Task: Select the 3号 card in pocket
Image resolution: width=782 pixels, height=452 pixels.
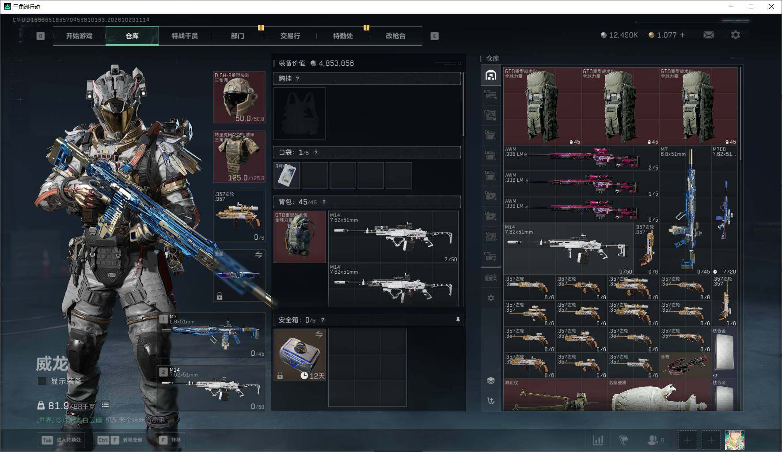Action: (287, 175)
